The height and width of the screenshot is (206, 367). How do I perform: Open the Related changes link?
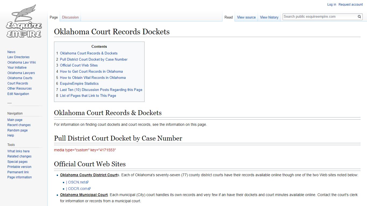(19, 156)
